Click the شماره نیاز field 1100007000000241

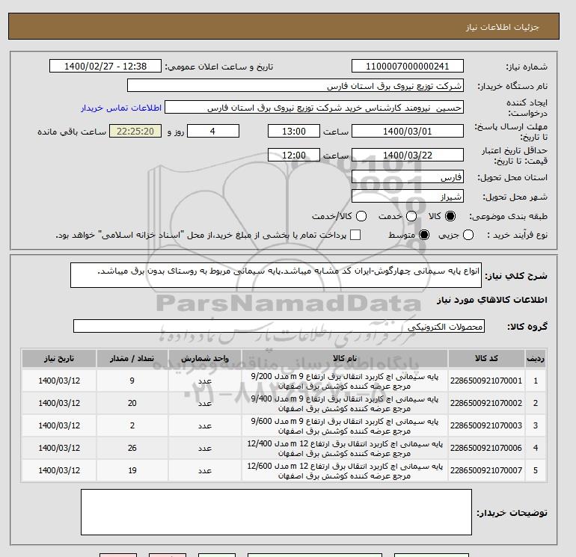tap(408, 66)
